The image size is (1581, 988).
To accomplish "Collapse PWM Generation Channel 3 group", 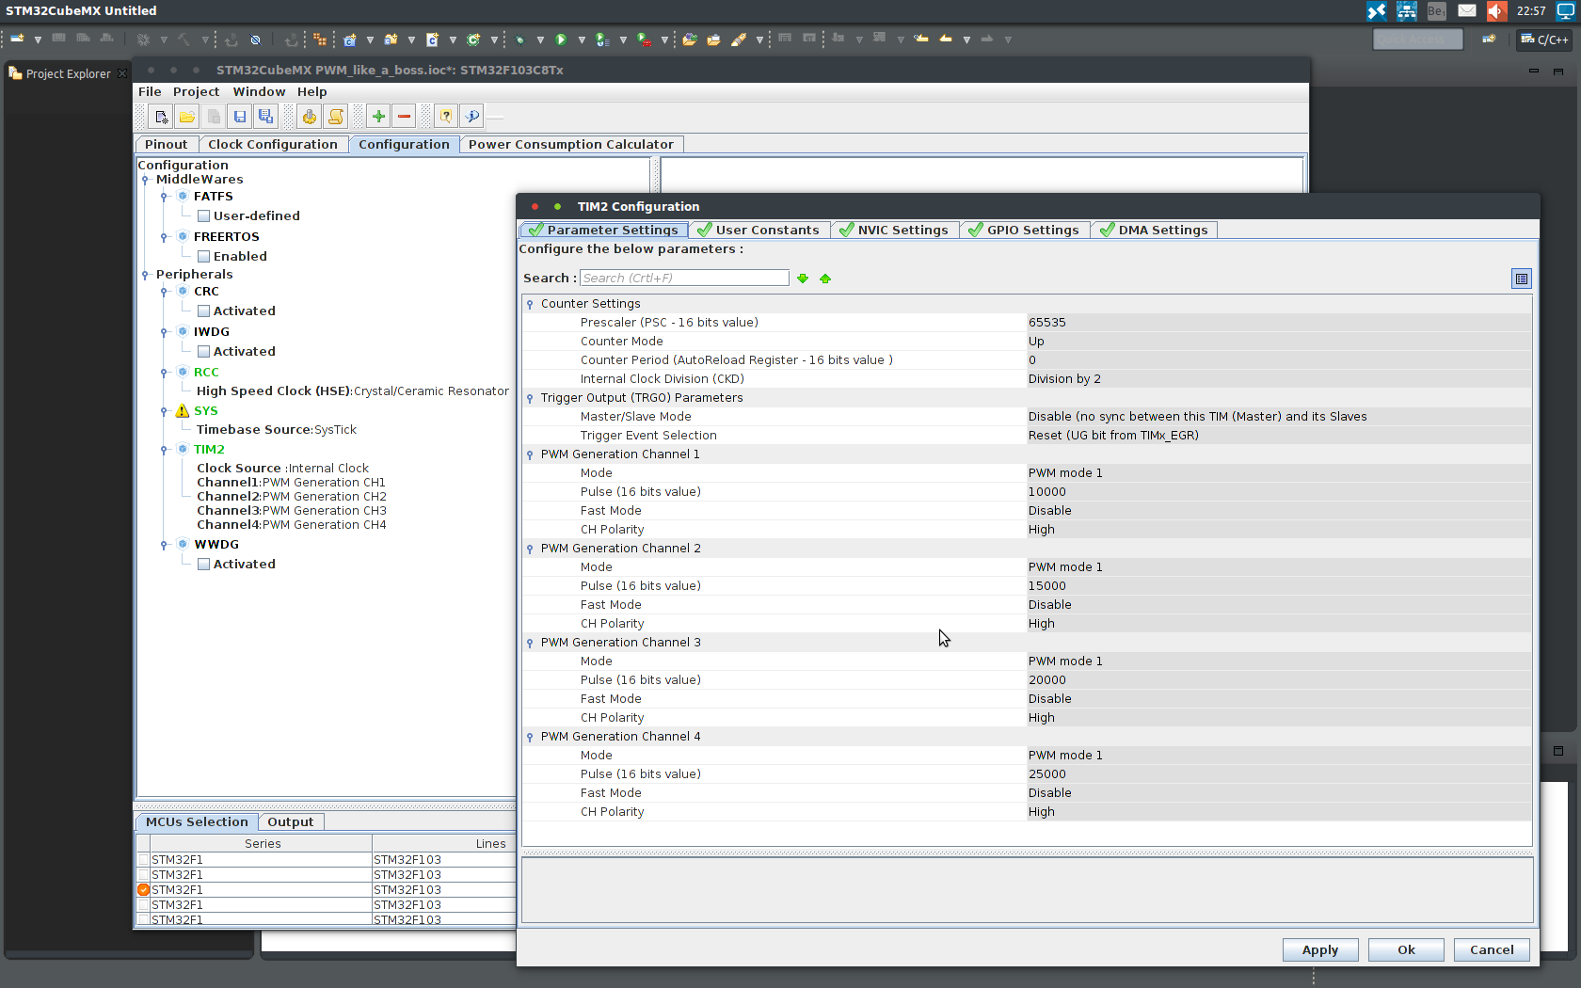I will point(530,643).
